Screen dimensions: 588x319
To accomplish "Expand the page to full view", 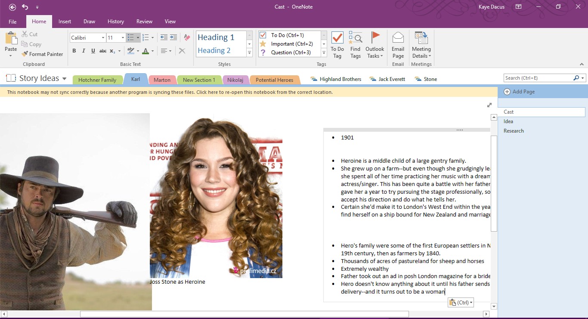I will coord(489,105).
